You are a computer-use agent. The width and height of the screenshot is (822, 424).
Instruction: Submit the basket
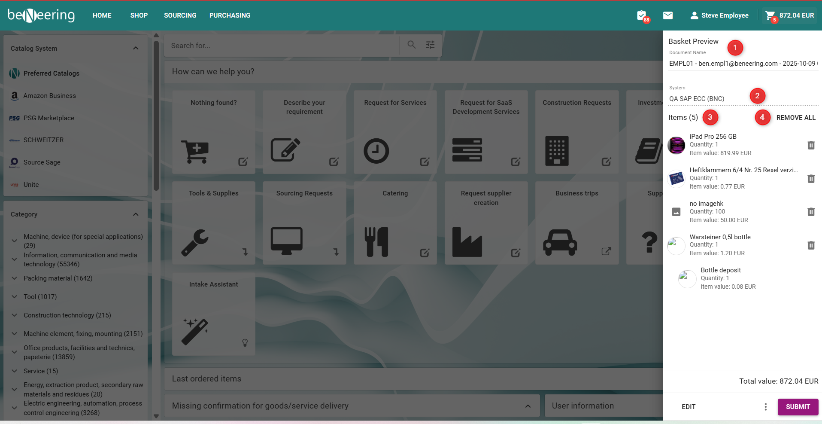coord(798,407)
